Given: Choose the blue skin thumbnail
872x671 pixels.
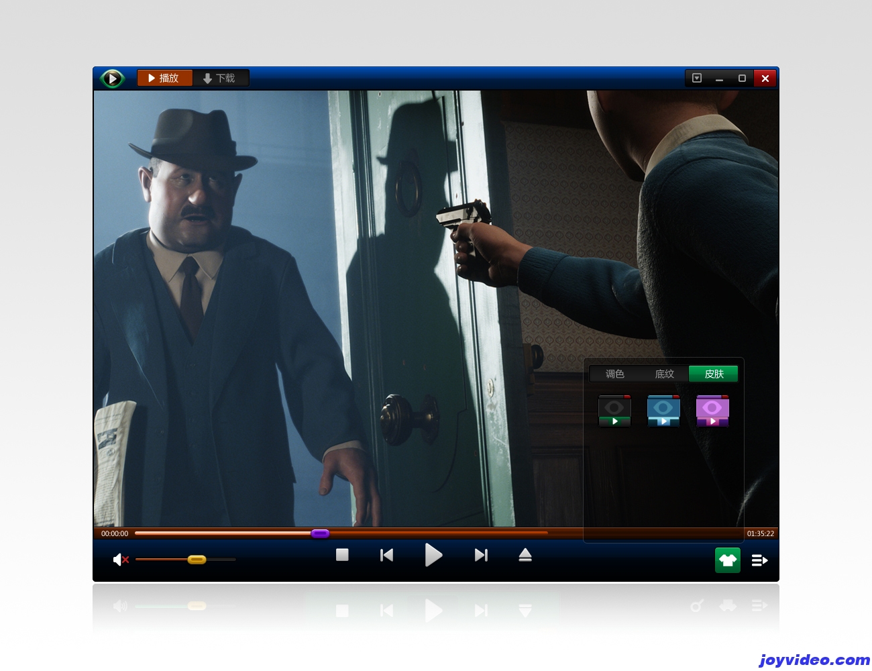Looking at the screenshot, I should click(x=663, y=411).
